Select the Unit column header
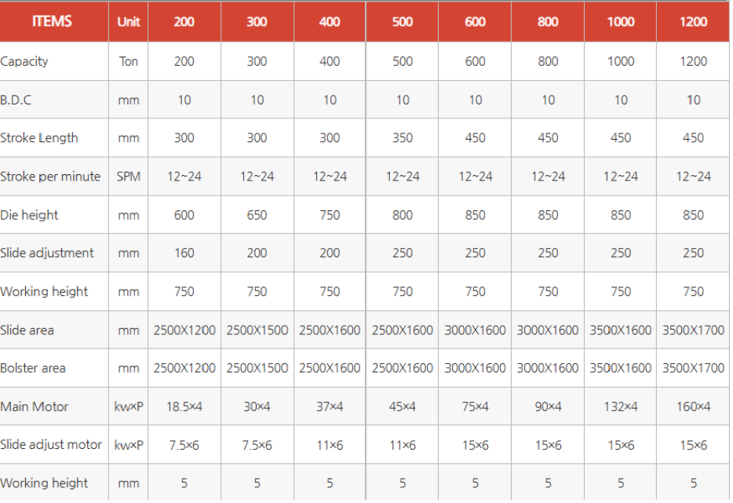The width and height of the screenshot is (733, 503). pyautogui.click(x=129, y=21)
